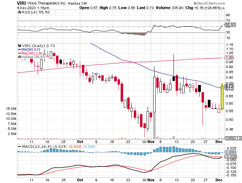242x183 pixels.
Task: Click the Volume 335.9K header value
Action: (170, 8)
